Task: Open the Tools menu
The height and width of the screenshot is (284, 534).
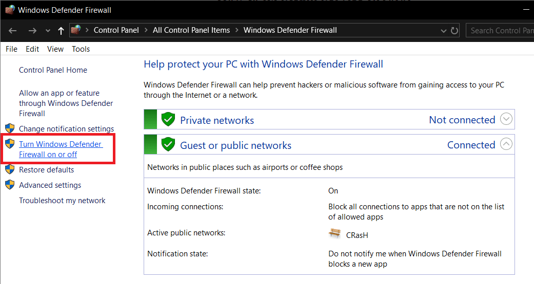Action: tap(81, 49)
